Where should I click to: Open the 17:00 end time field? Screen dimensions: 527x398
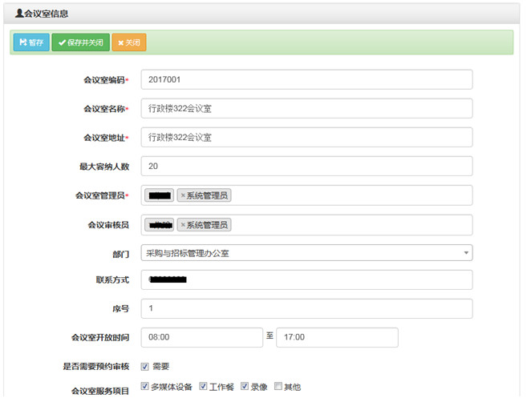pyautogui.click(x=336, y=337)
